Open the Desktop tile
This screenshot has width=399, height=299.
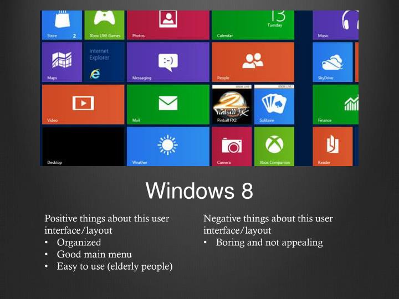point(83,146)
